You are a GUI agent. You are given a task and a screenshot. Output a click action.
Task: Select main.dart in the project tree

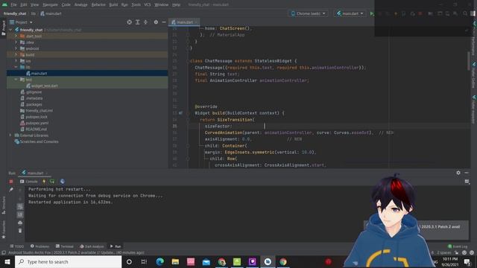tap(39, 73)
